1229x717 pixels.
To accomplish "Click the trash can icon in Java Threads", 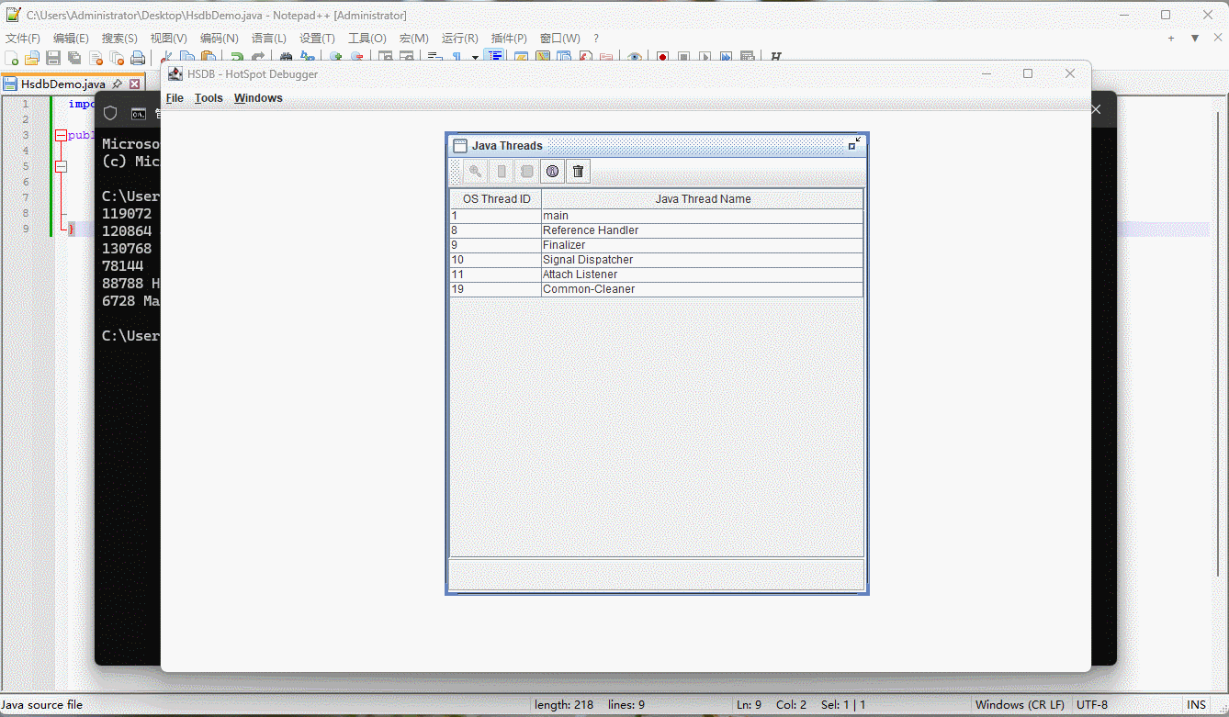I will click(578, 171).
